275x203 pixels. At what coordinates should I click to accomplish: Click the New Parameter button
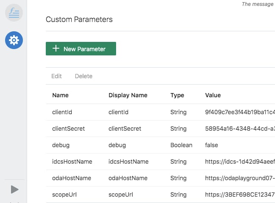click(81, 49)
